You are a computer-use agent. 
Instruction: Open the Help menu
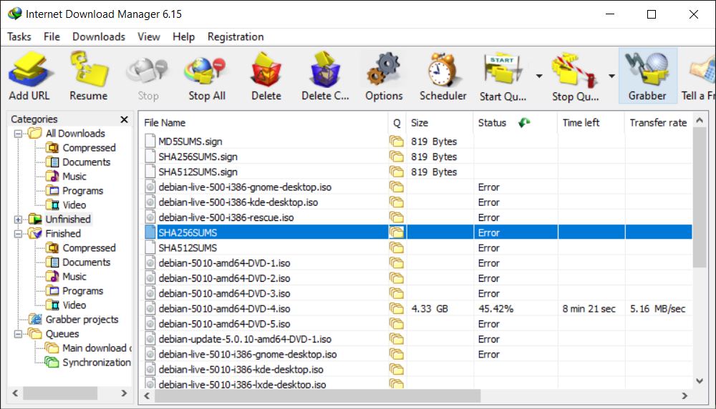183,36
